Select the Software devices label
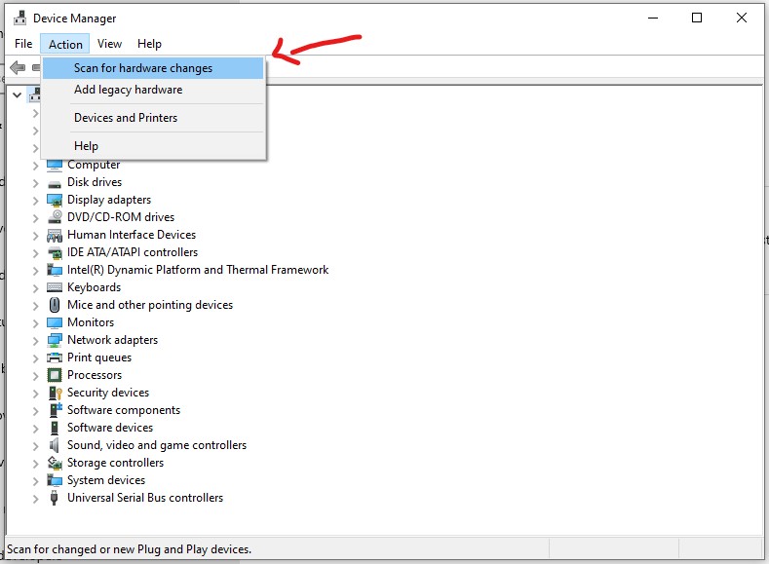The width and height of the screenshot is (769, 564). coord(110,428)
